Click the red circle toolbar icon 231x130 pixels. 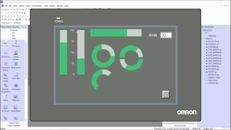click(x=23, y=9)
